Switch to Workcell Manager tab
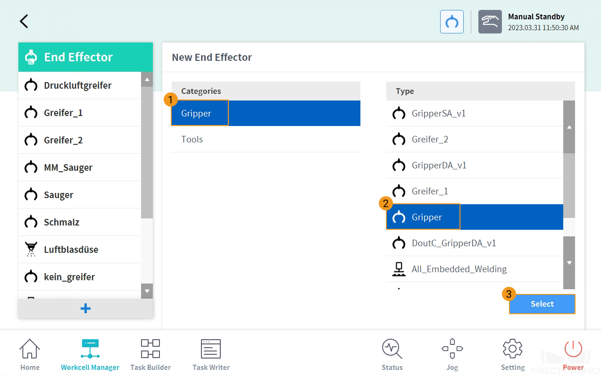The height and width of the screenshot is (376, 601). coord(90,355)
